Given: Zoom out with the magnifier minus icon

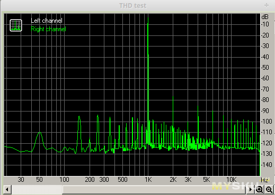Looking at the screenshot, I should 269,190.
